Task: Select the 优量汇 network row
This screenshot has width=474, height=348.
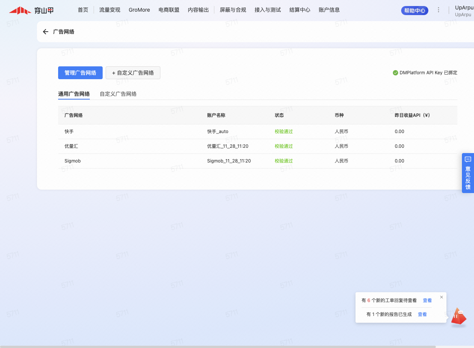Action: point(258,146)
